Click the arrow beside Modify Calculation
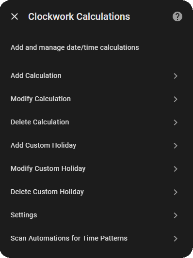193x258 pixels. (176, 99)
